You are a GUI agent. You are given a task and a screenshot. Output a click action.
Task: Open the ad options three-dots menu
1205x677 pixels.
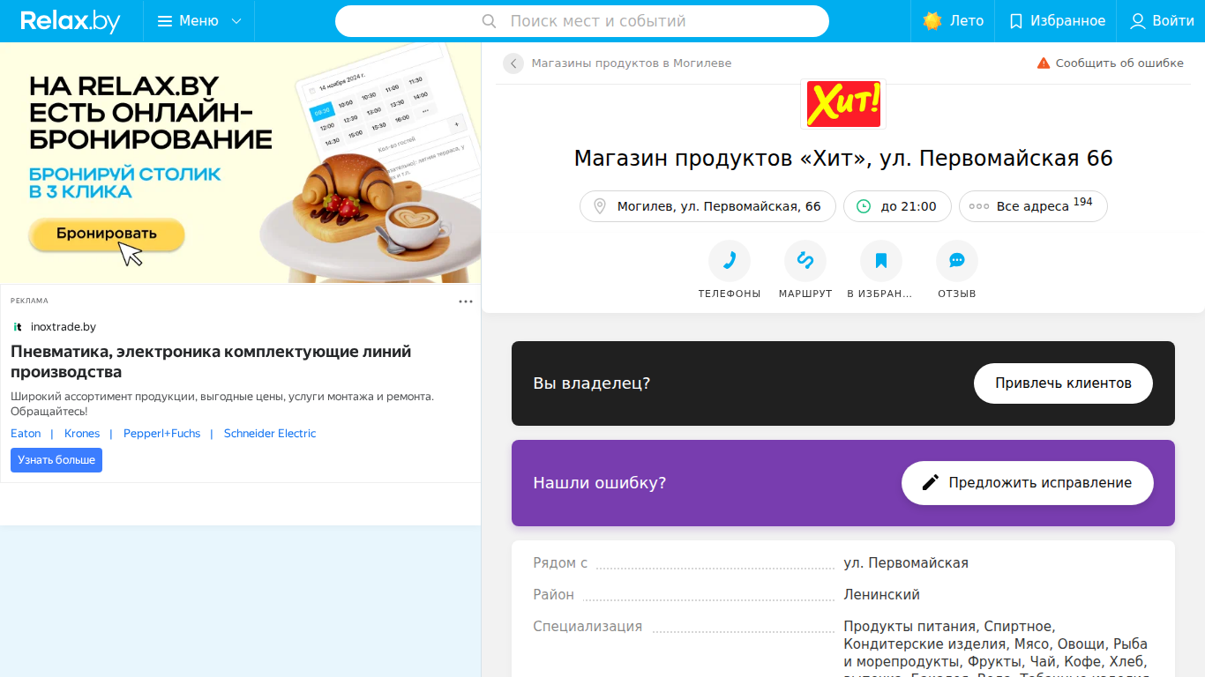click(x=466, y=301)
